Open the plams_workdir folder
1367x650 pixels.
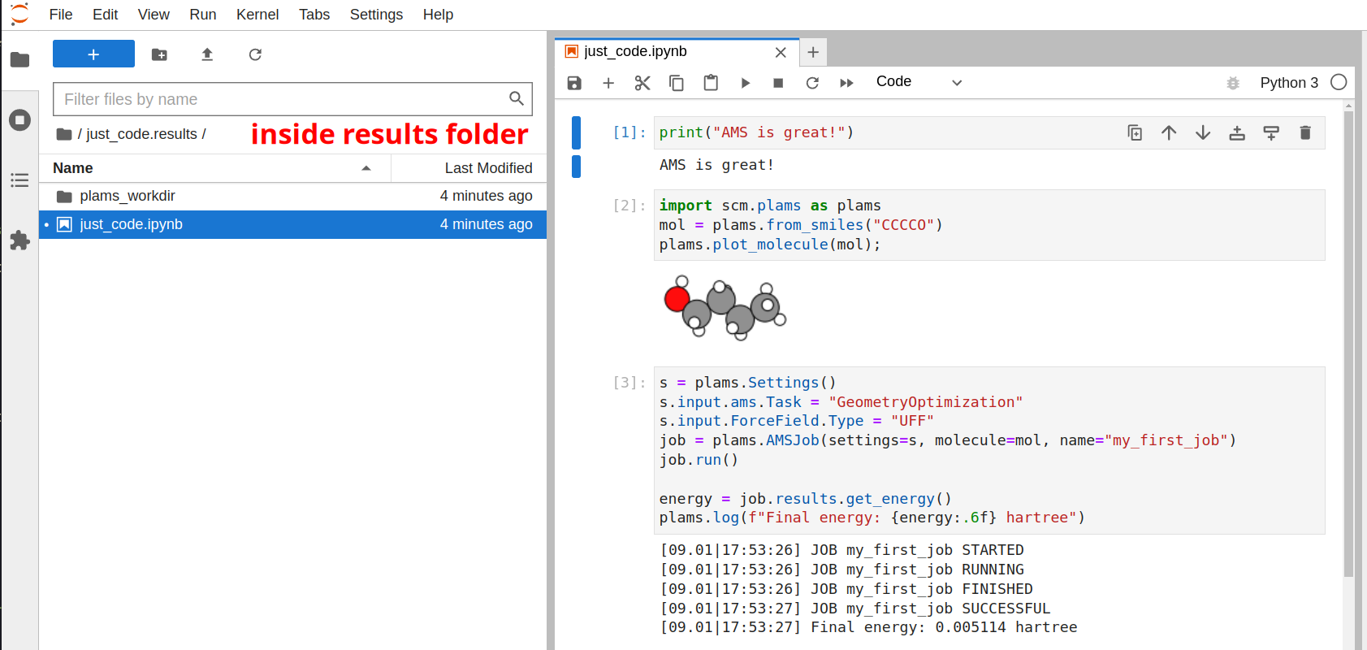[128, 196]
